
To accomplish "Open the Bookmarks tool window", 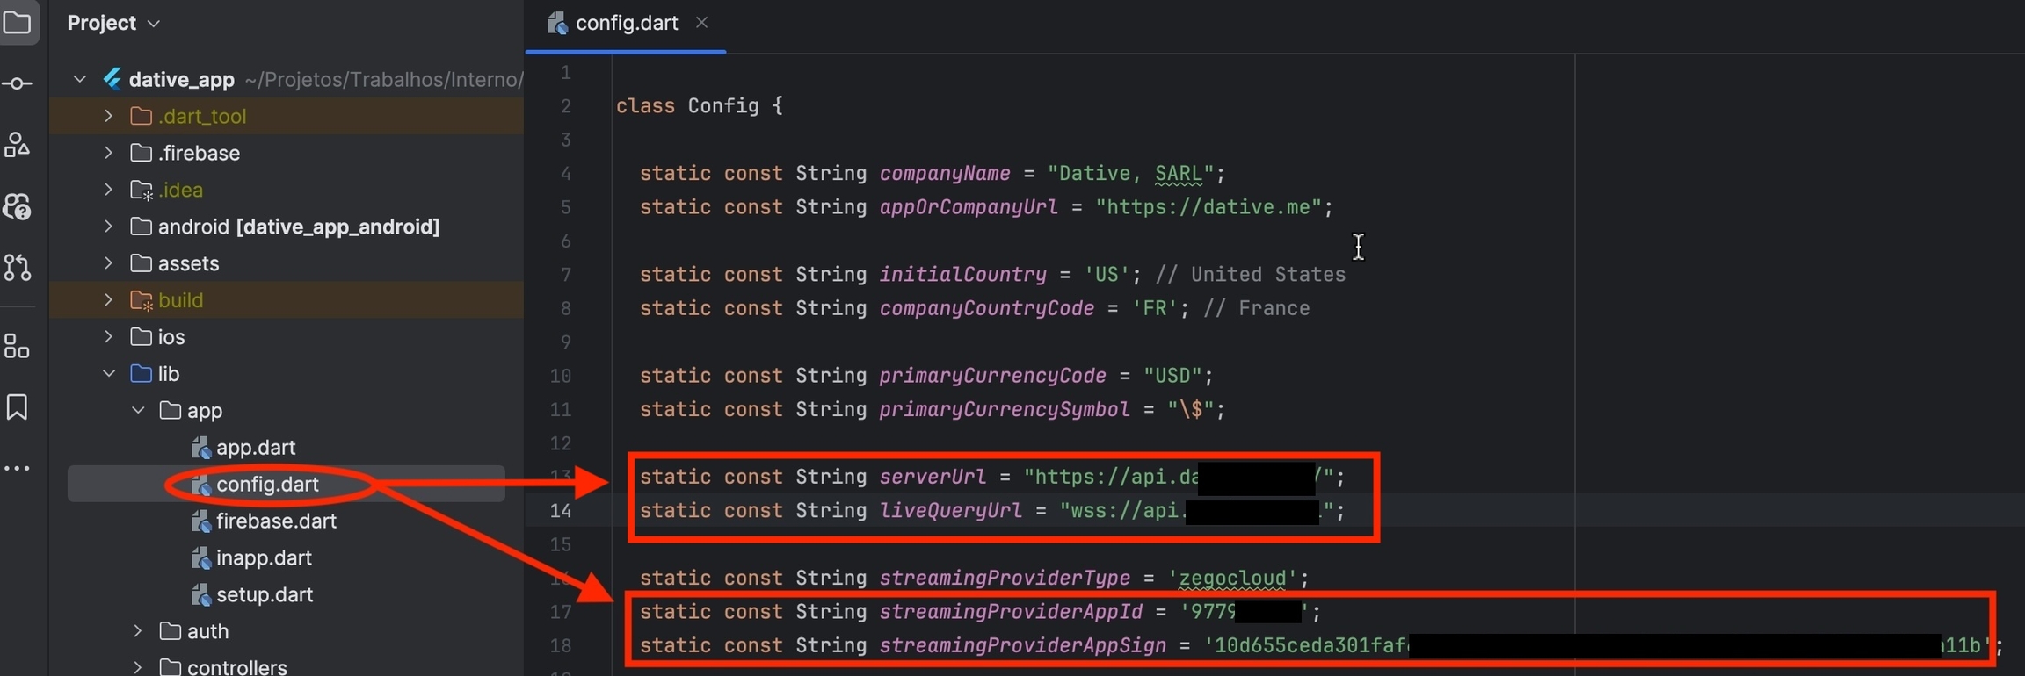I will click(18, 406).
